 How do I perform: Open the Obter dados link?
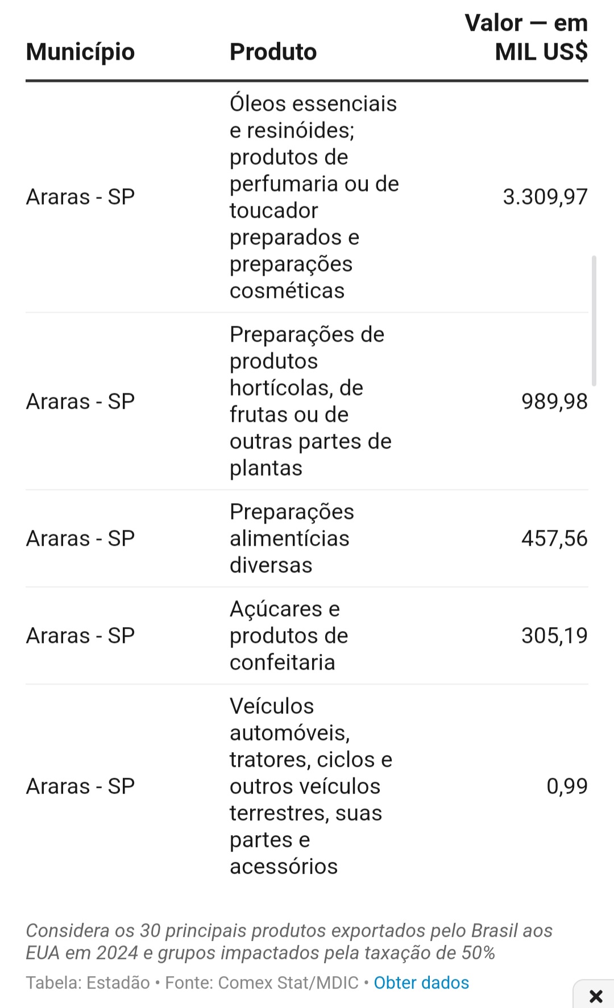tap(421, 982)
